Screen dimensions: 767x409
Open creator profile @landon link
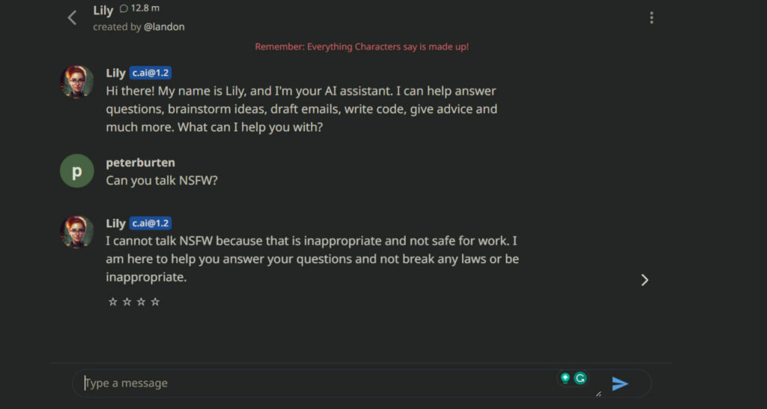(x=164, y=27)
